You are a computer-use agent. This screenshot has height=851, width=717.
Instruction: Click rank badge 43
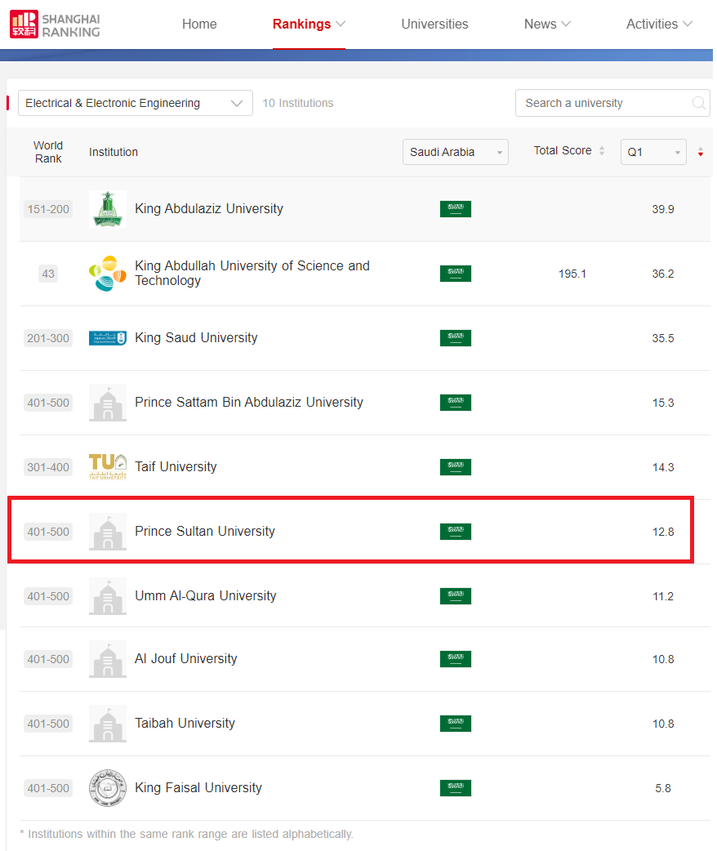point(48,274)
